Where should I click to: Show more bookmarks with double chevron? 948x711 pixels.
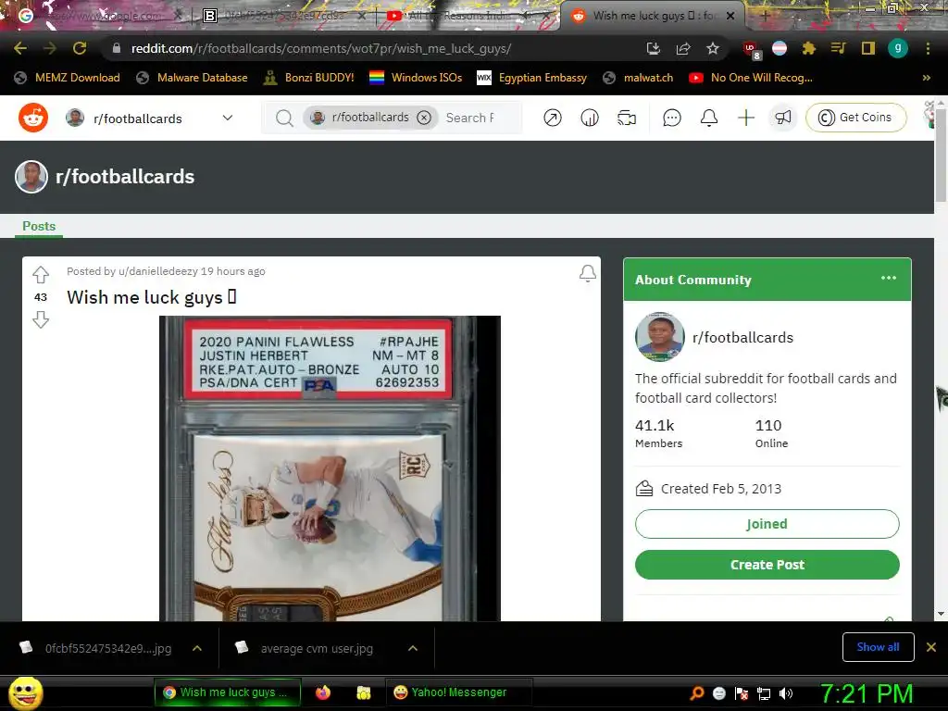point(926,78)
